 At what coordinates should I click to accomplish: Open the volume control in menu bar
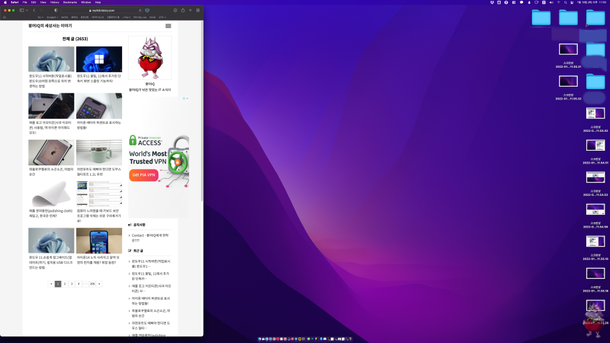point(551,2)
